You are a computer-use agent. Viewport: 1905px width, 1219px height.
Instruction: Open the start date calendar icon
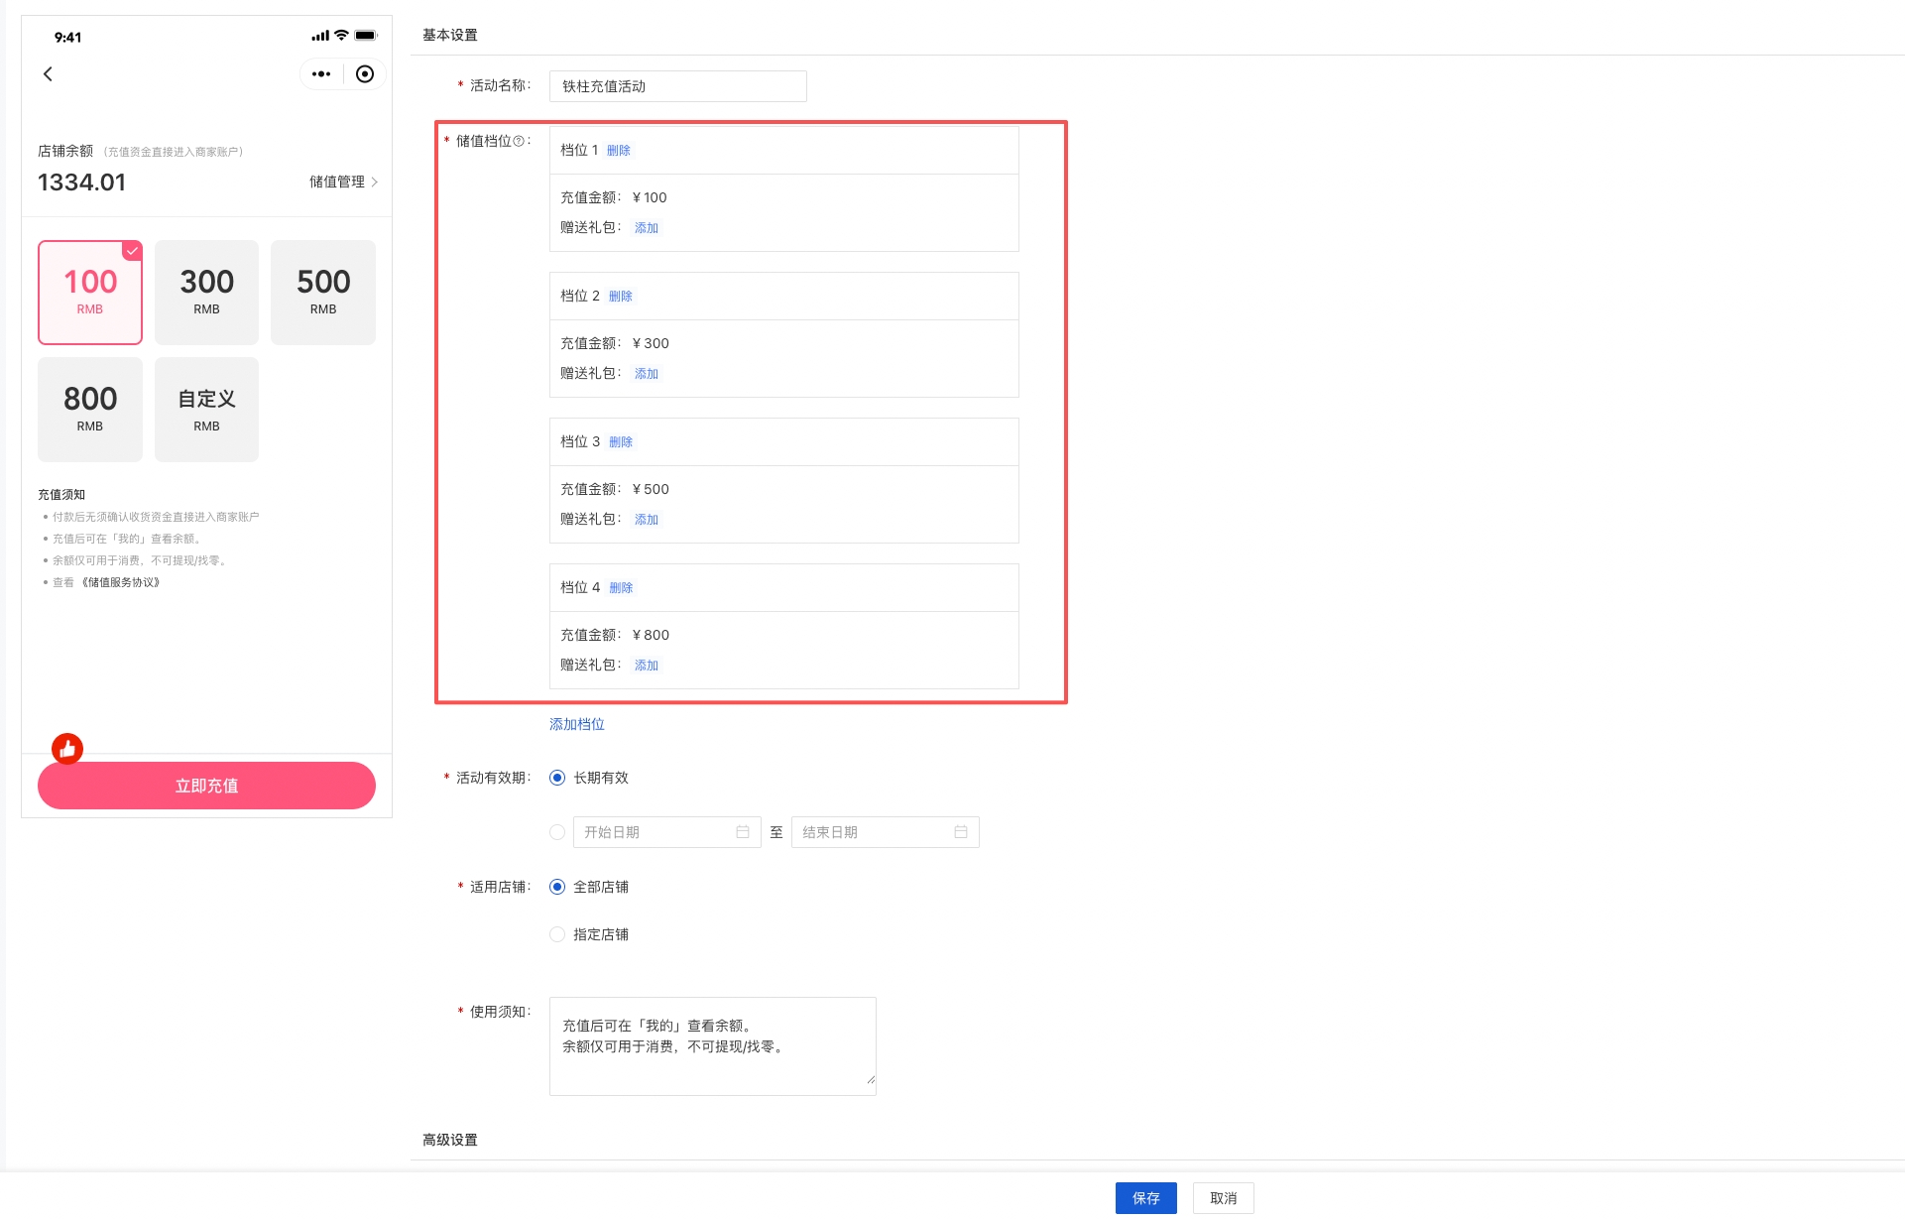coord(743,832)
